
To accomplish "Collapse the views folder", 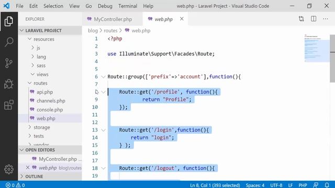I will [x=32, y=74].
